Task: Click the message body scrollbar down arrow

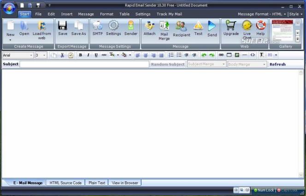Action: [300, 175]
